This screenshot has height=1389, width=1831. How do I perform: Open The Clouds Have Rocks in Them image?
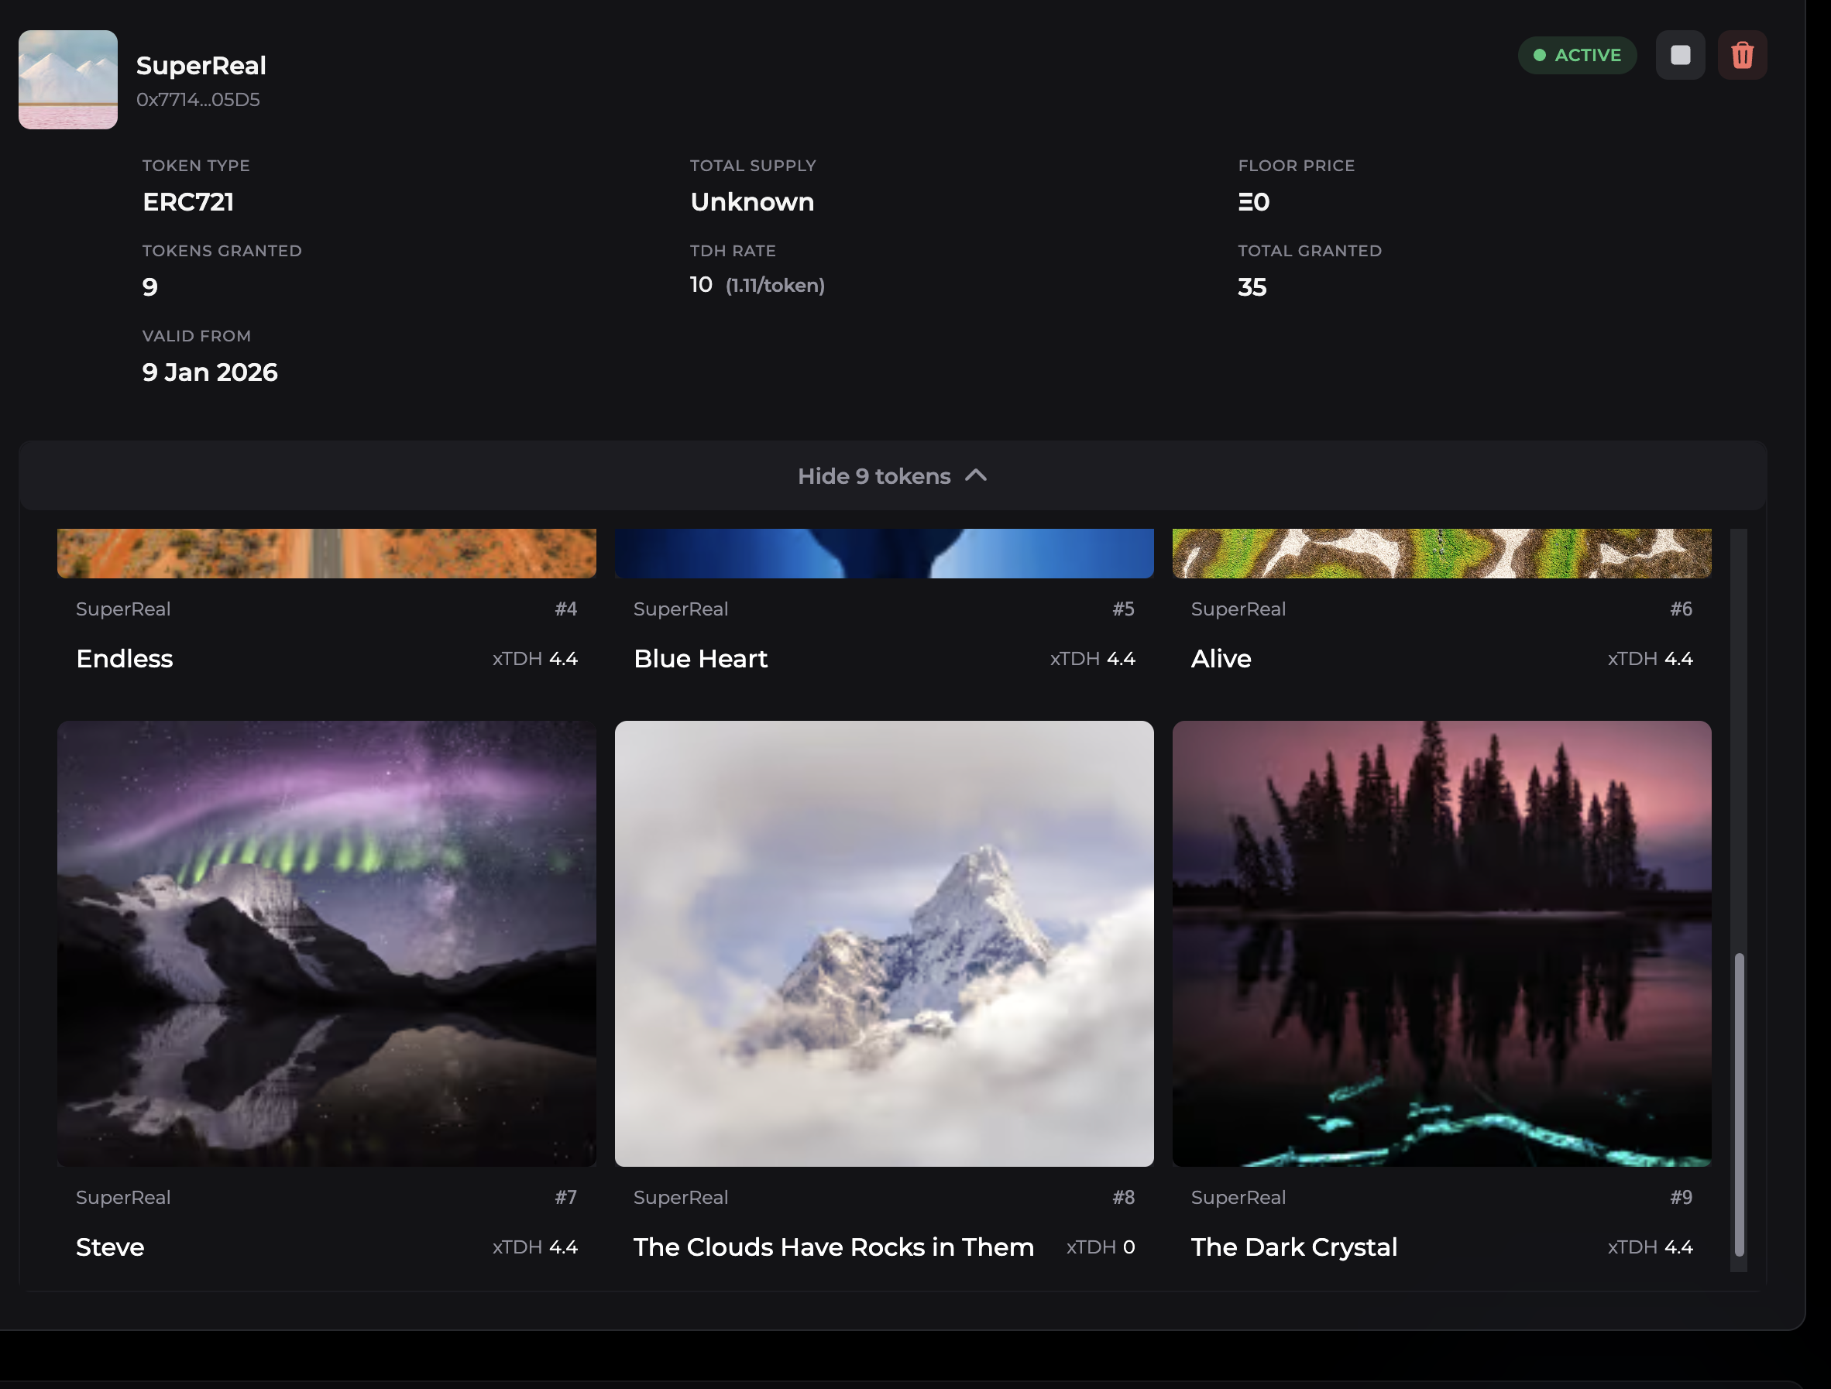coord(884,943)
